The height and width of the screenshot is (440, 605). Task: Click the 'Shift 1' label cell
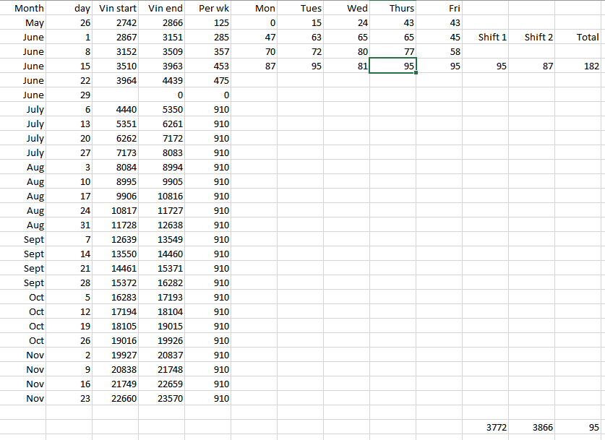click(x=485, y=37)
